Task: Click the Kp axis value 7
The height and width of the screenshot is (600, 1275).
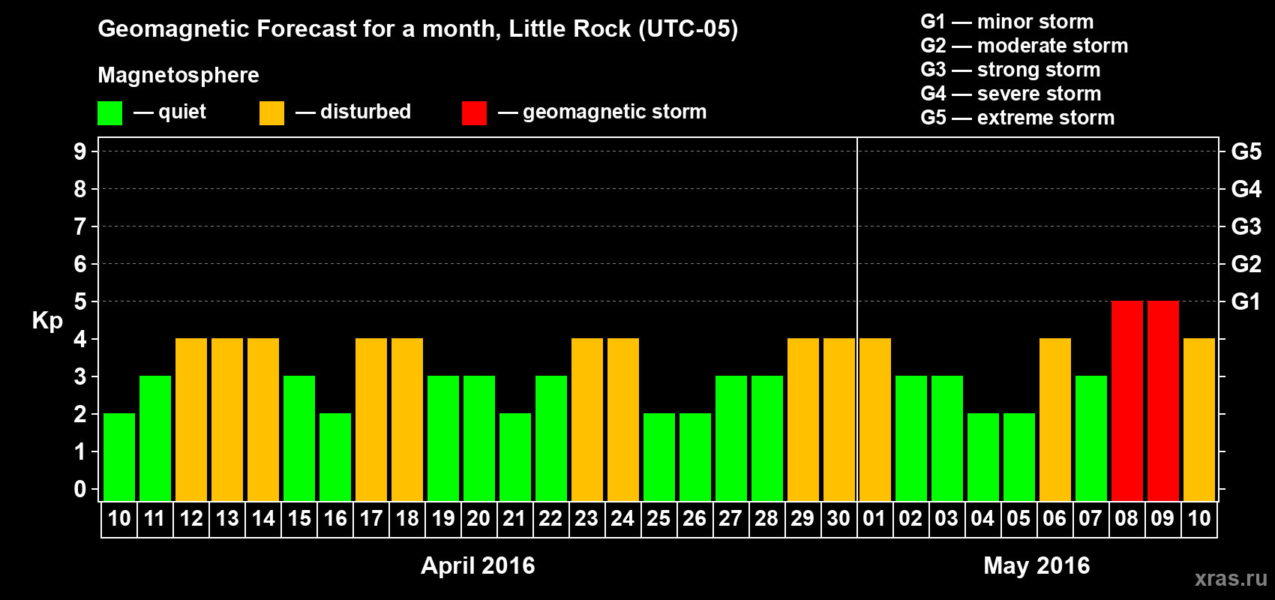Action: click(x=80, y=226)
